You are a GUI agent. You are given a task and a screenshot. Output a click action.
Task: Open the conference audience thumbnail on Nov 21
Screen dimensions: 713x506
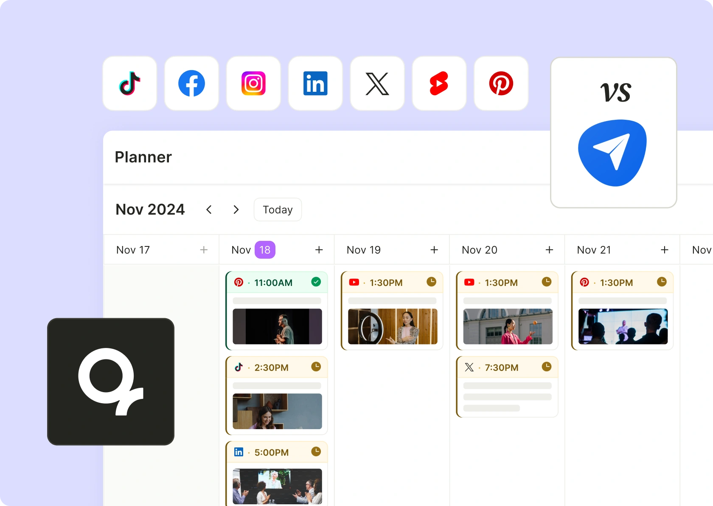pos(623,326)
